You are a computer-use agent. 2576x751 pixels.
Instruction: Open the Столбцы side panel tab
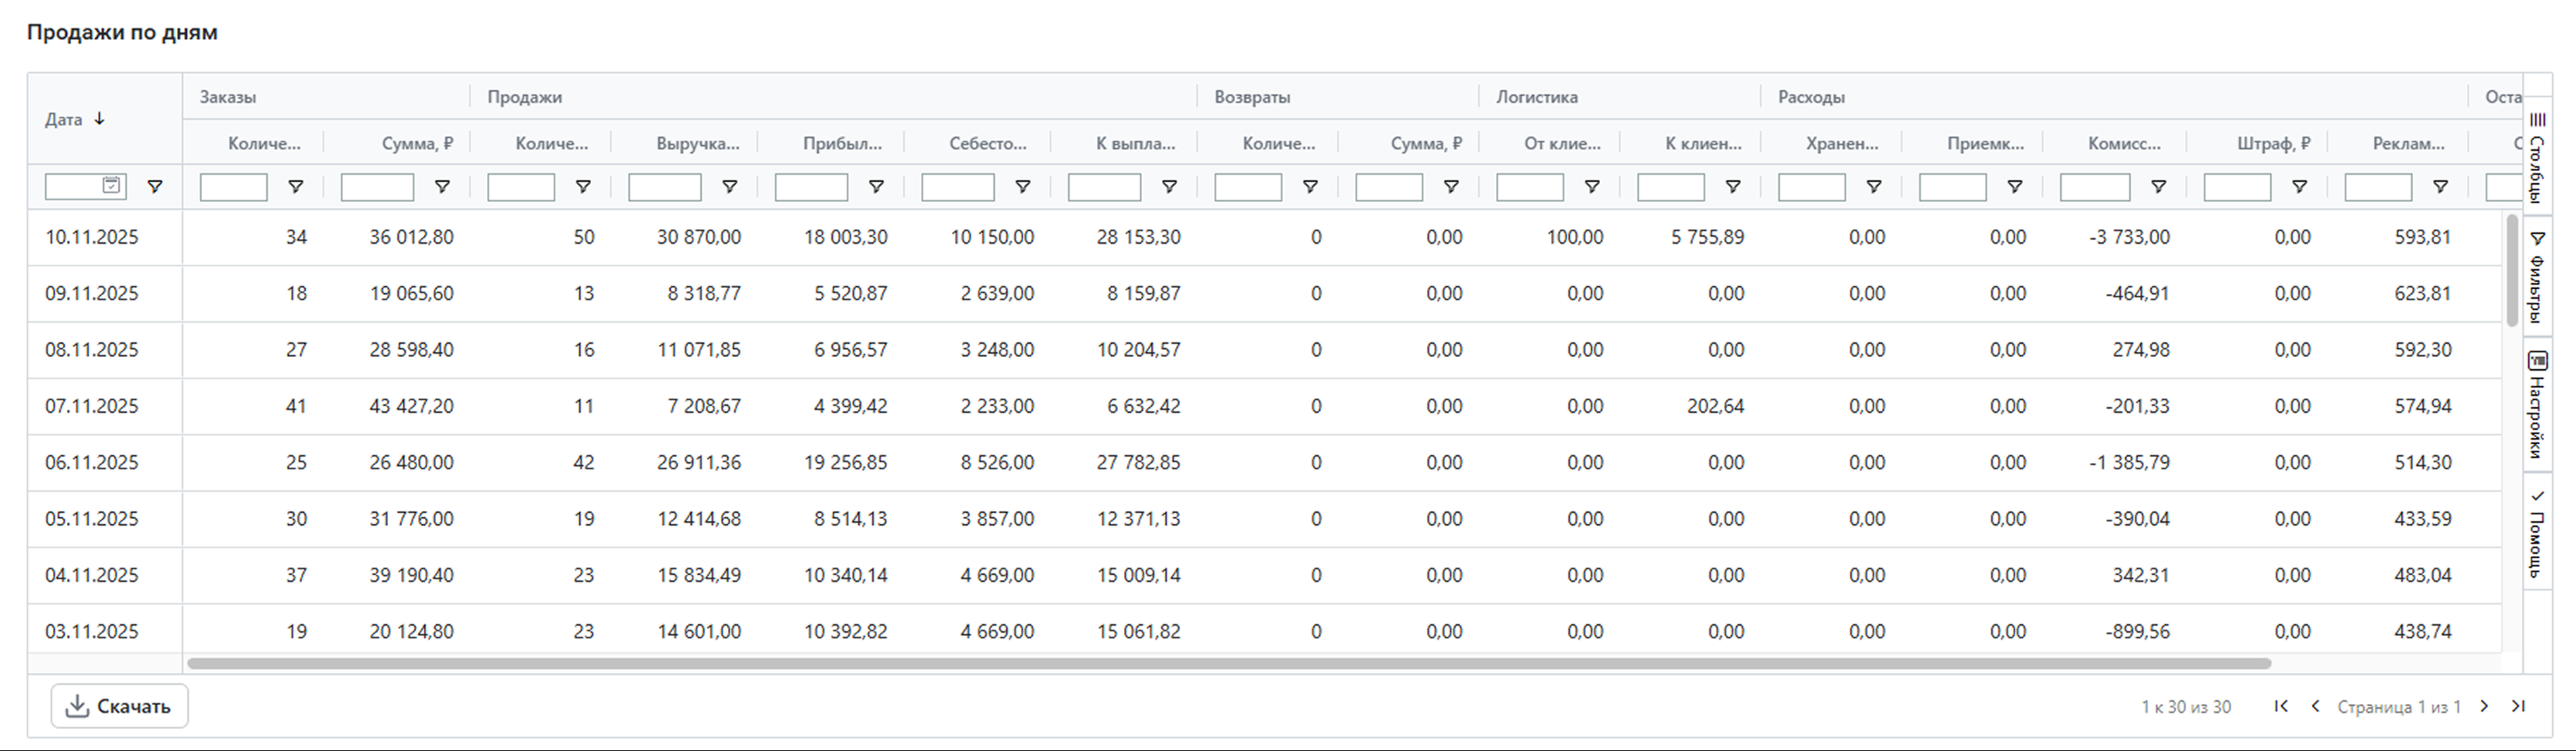point(2537,157)
